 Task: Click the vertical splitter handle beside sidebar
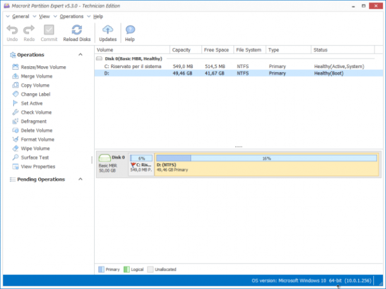pyautogui.click(x=92, y=160)
